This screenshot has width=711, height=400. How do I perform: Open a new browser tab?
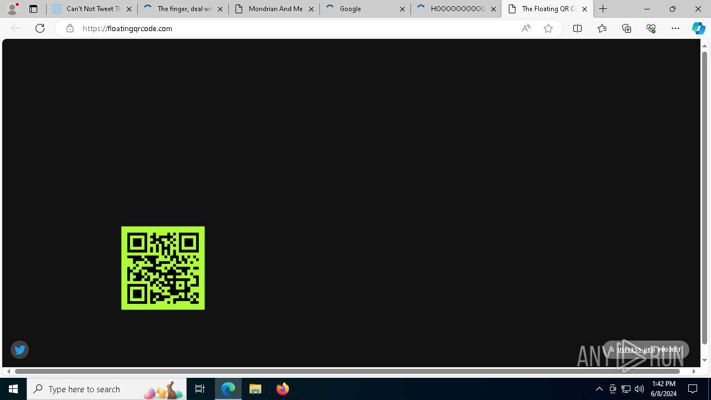603,9
